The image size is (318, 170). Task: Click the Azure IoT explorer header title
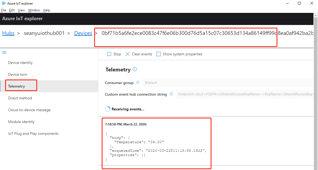tap(22, 19)
